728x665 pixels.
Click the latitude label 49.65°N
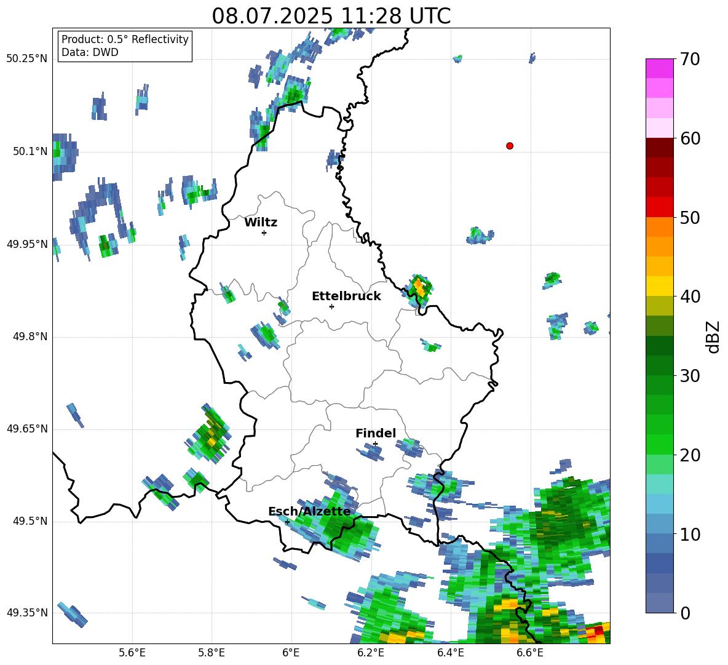pos(27,429)
